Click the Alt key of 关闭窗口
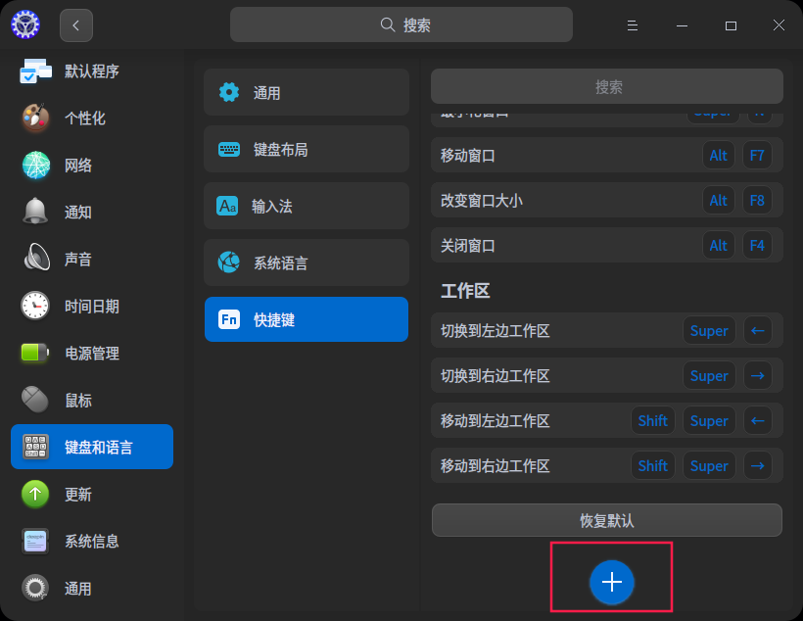803x621 pixels. (718, 246)
